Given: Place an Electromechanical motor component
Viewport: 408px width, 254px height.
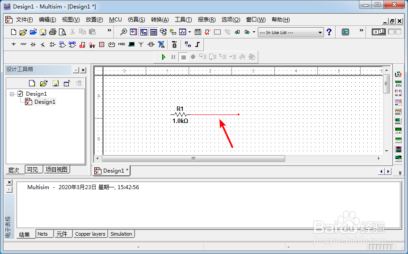Looking at the screenshot, I should (151, 45).
